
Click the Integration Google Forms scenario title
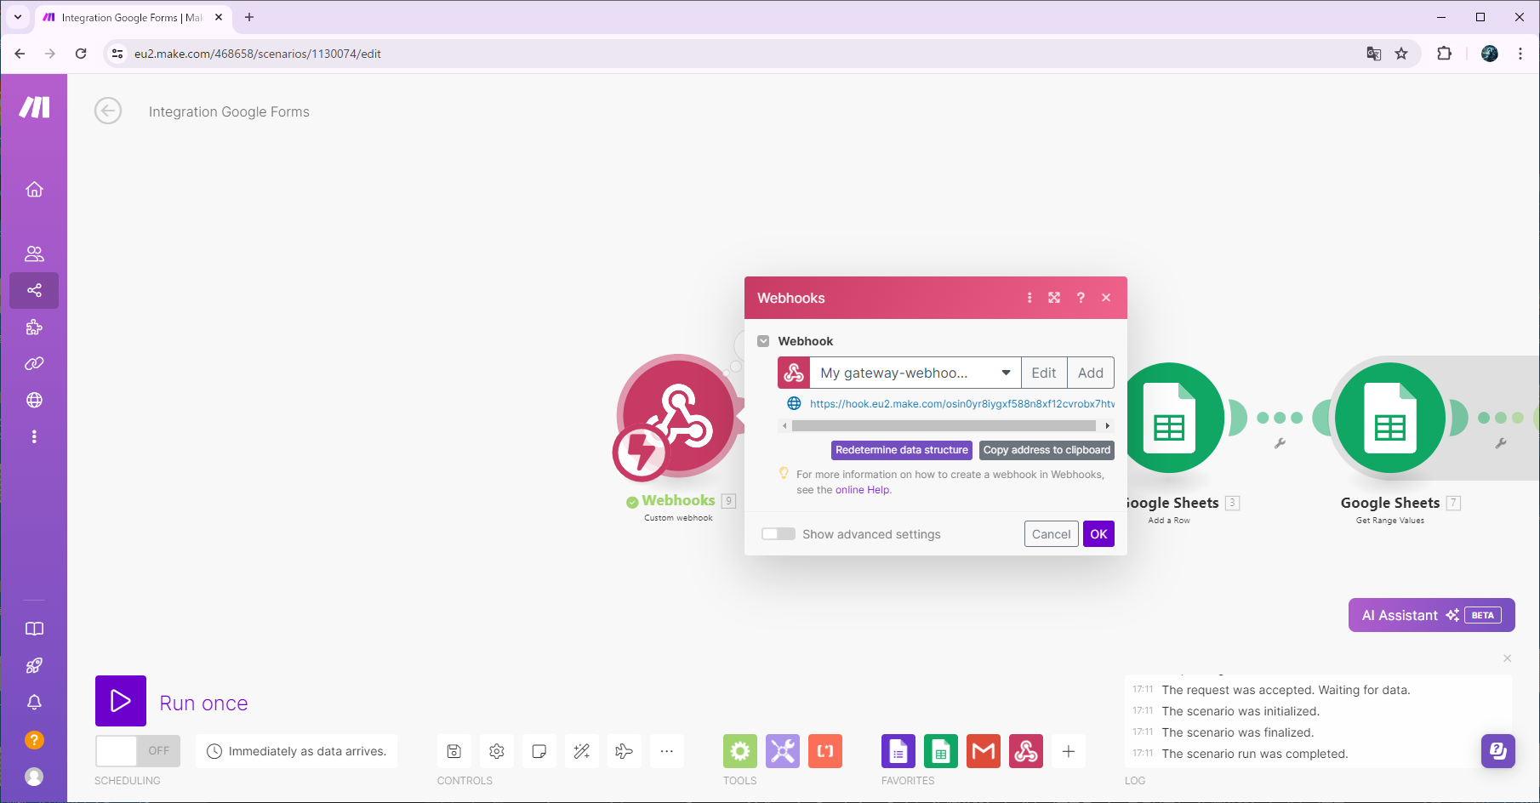(229, 111)
